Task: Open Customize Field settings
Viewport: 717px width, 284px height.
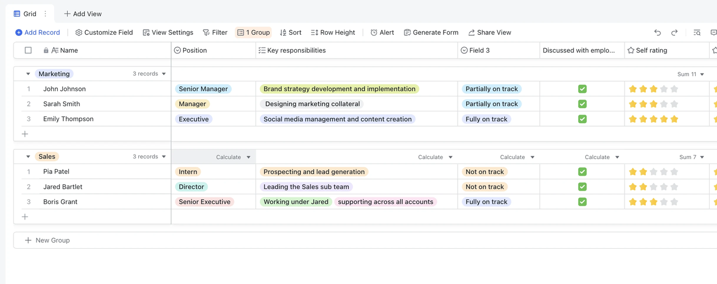Action: [104, 32]
